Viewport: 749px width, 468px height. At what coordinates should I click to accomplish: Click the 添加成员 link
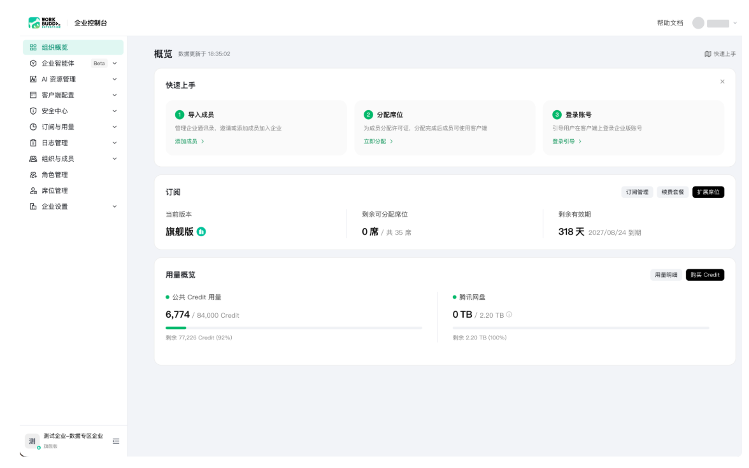[x=190, y=141]
